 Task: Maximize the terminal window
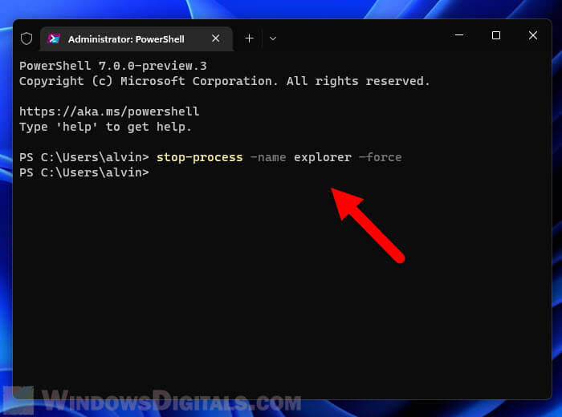(x=496, y=35)
